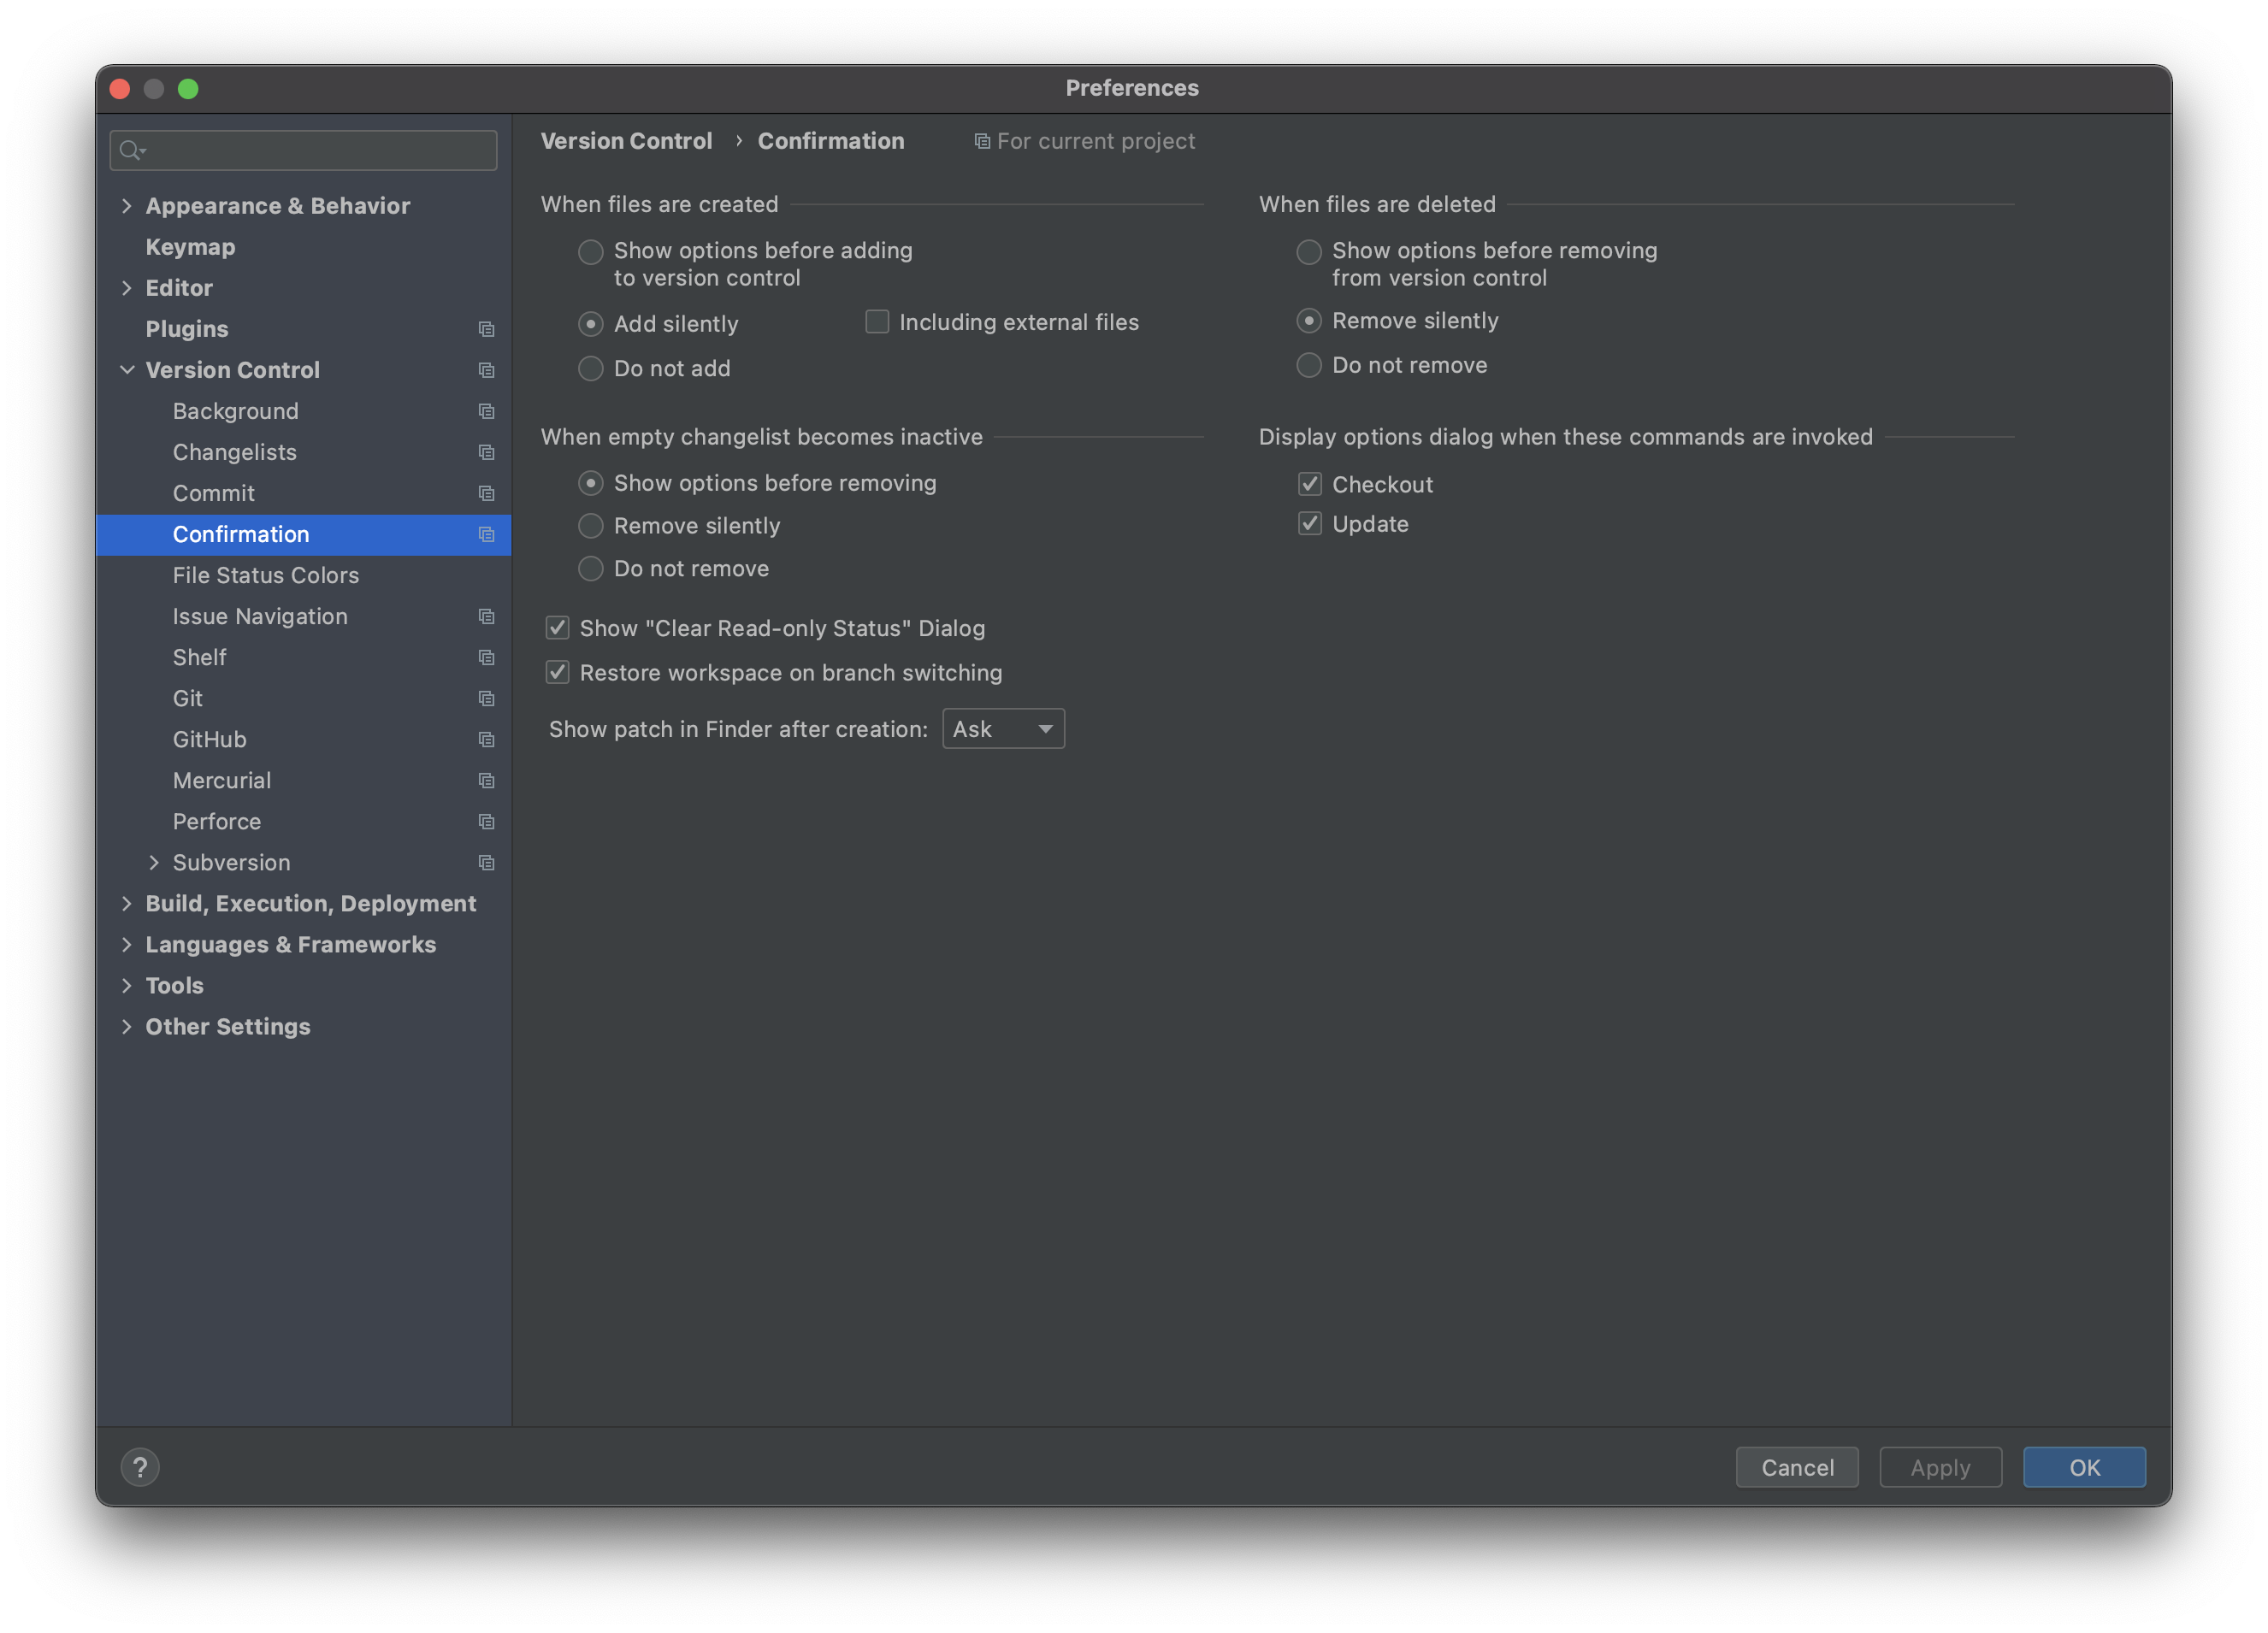
Task: Click the help question mark icon
Action: point(140,1467)
